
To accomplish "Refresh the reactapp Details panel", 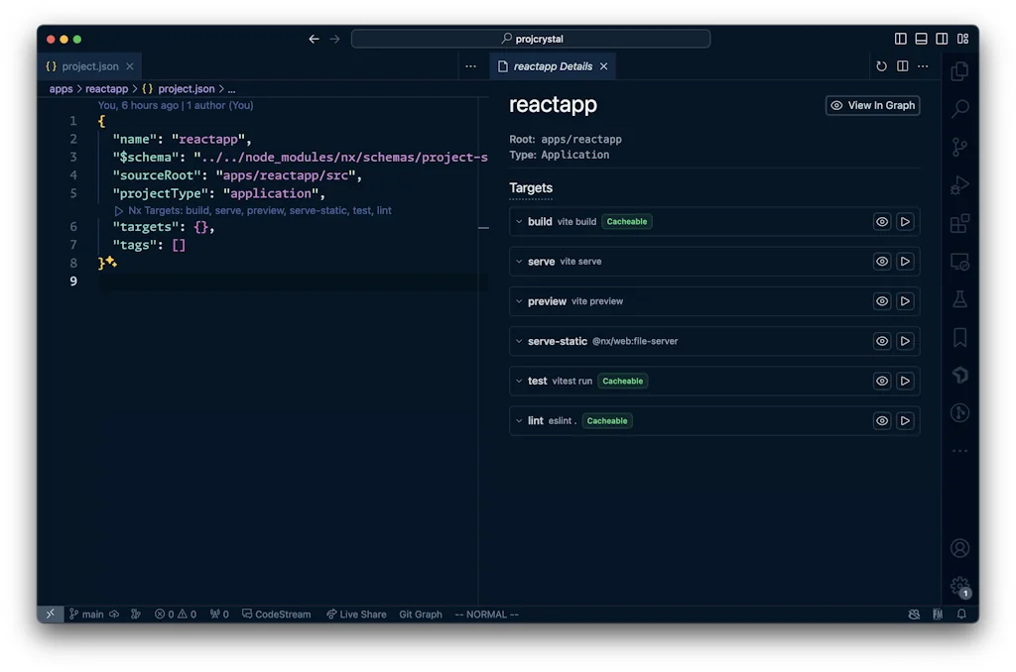I will point(881,66).
